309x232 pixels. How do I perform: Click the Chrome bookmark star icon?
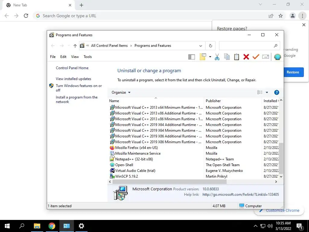(281, 16)
